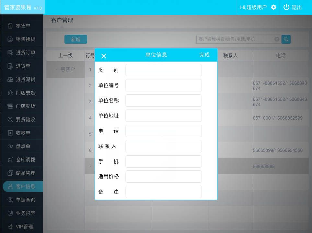The image size is (312, 233).
Task: Open the 进货退货 sidebar icon
Action: tap(10, 79)
